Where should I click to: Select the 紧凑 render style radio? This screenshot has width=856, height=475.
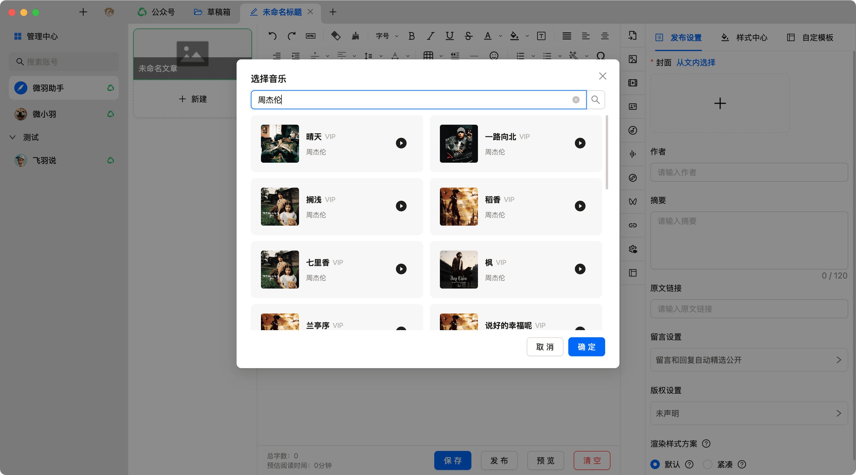tap(708, 464)
